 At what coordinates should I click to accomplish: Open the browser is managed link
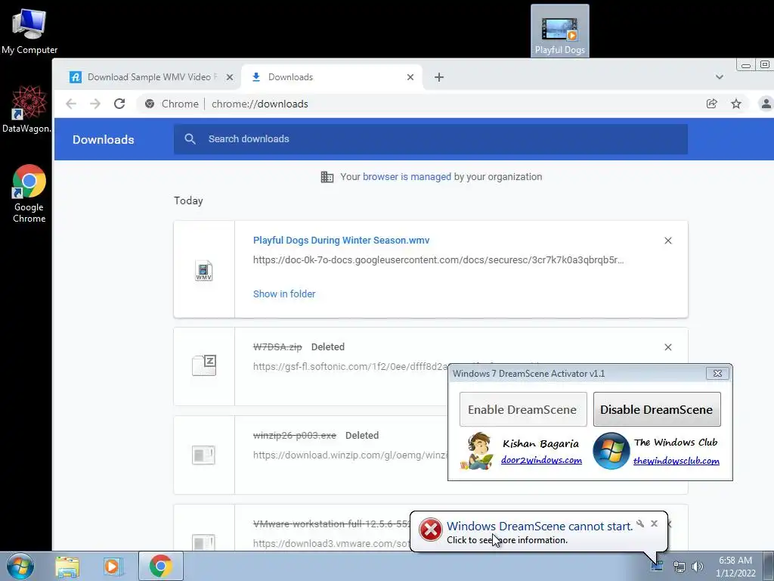click(407, 177)
